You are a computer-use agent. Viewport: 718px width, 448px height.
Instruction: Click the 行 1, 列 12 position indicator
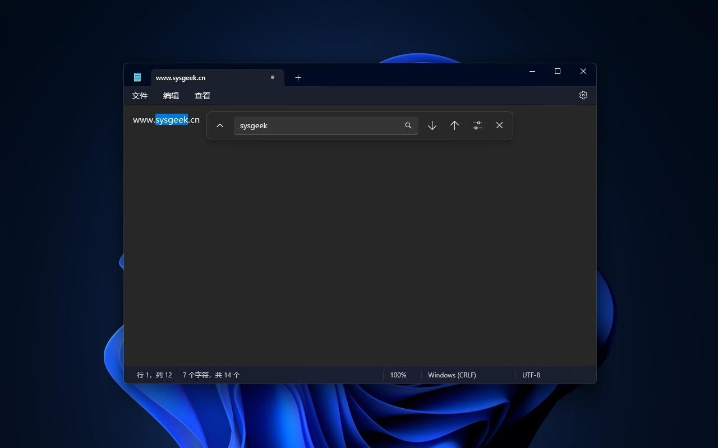[154, 375]
